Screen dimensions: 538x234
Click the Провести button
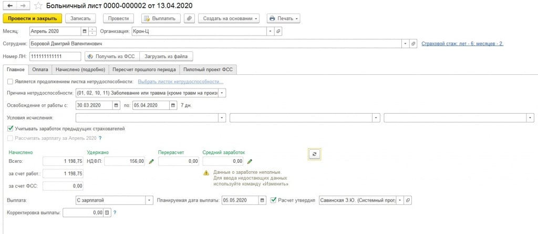coord(118,18)
